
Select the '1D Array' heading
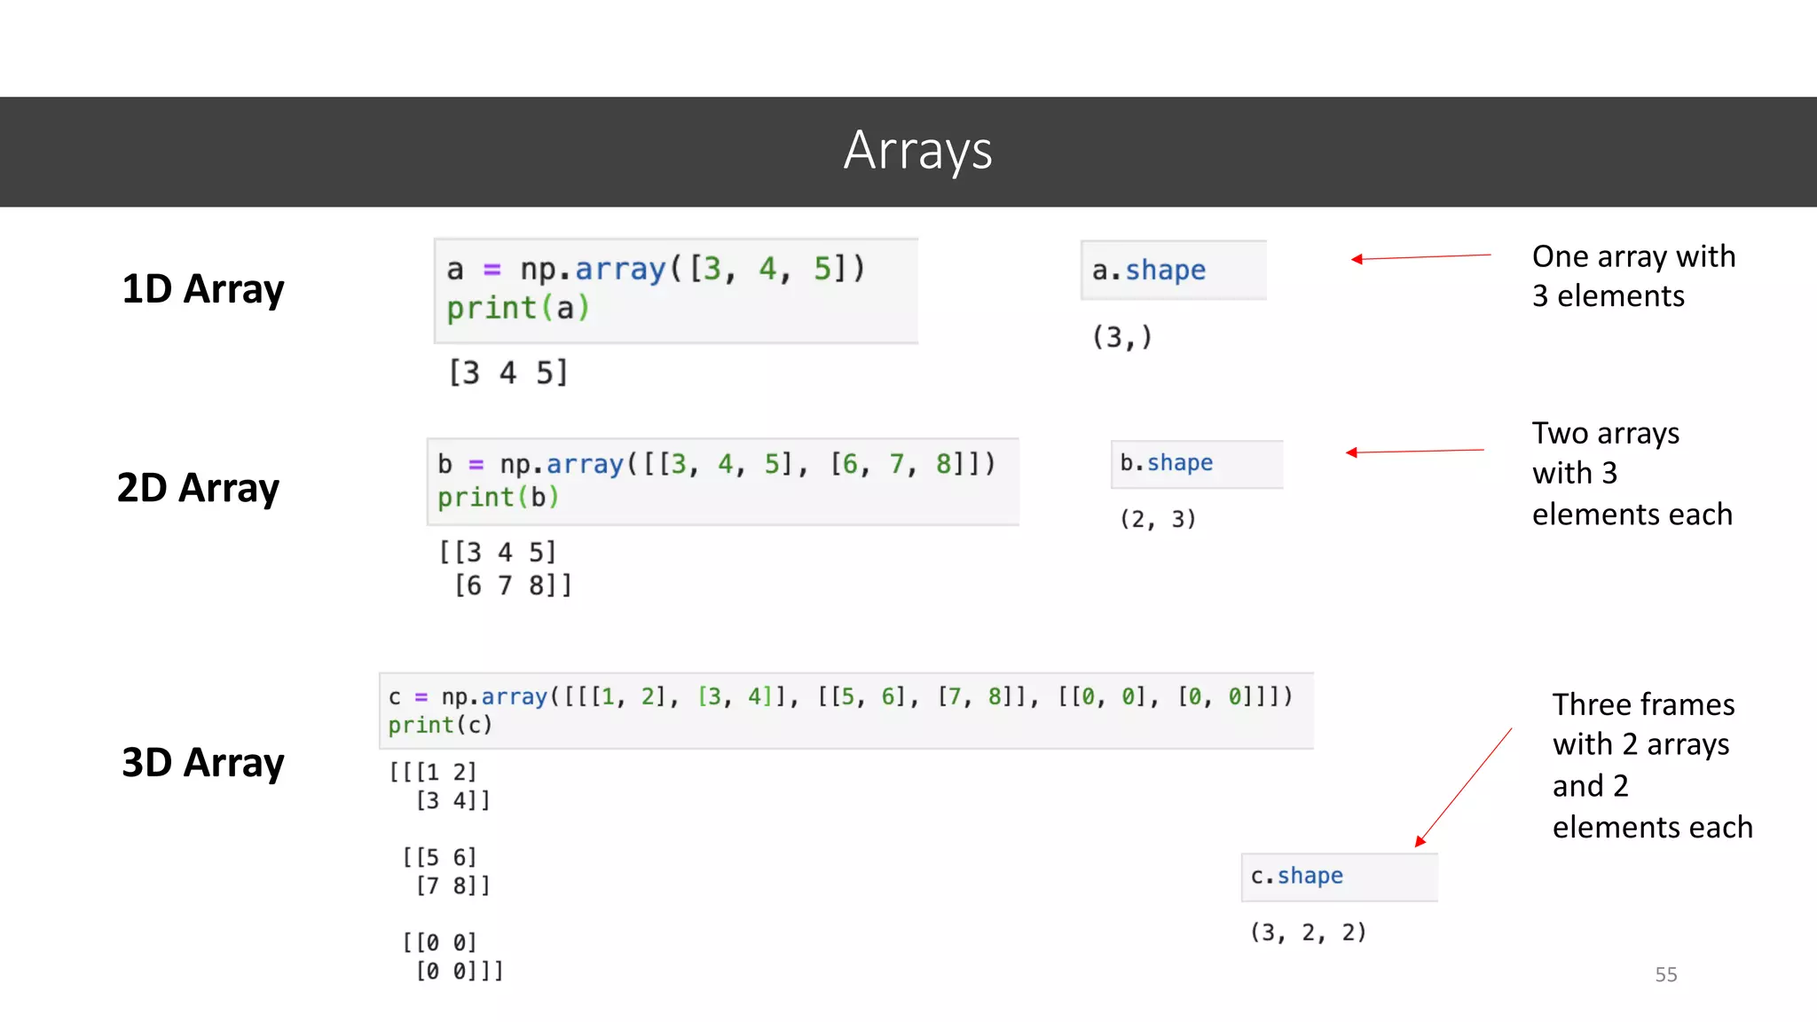pyautogui.click(x=203, y=289)
